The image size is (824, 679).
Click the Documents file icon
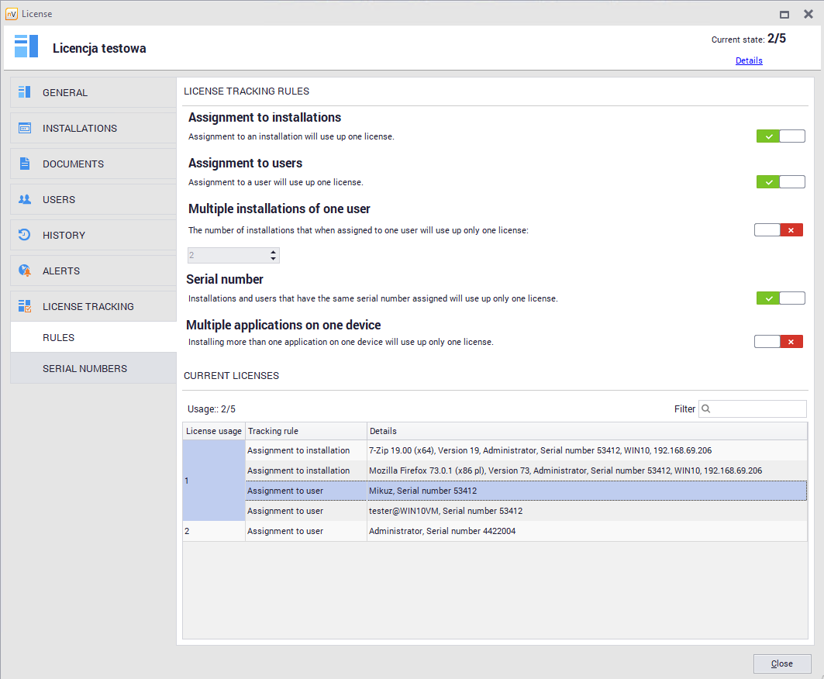tap(25, 164)
